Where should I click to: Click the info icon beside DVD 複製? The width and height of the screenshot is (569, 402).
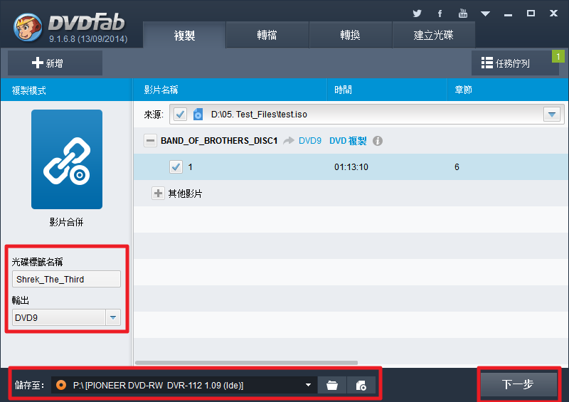(x=378, y=141)
